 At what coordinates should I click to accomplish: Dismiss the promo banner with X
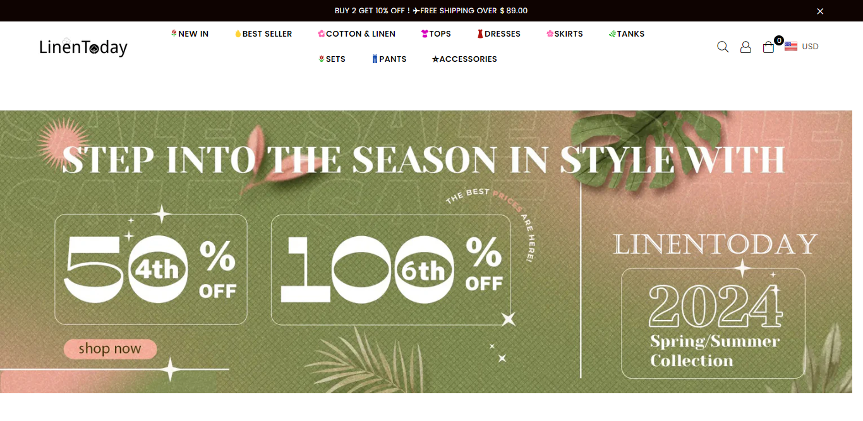tap(820, 11)
